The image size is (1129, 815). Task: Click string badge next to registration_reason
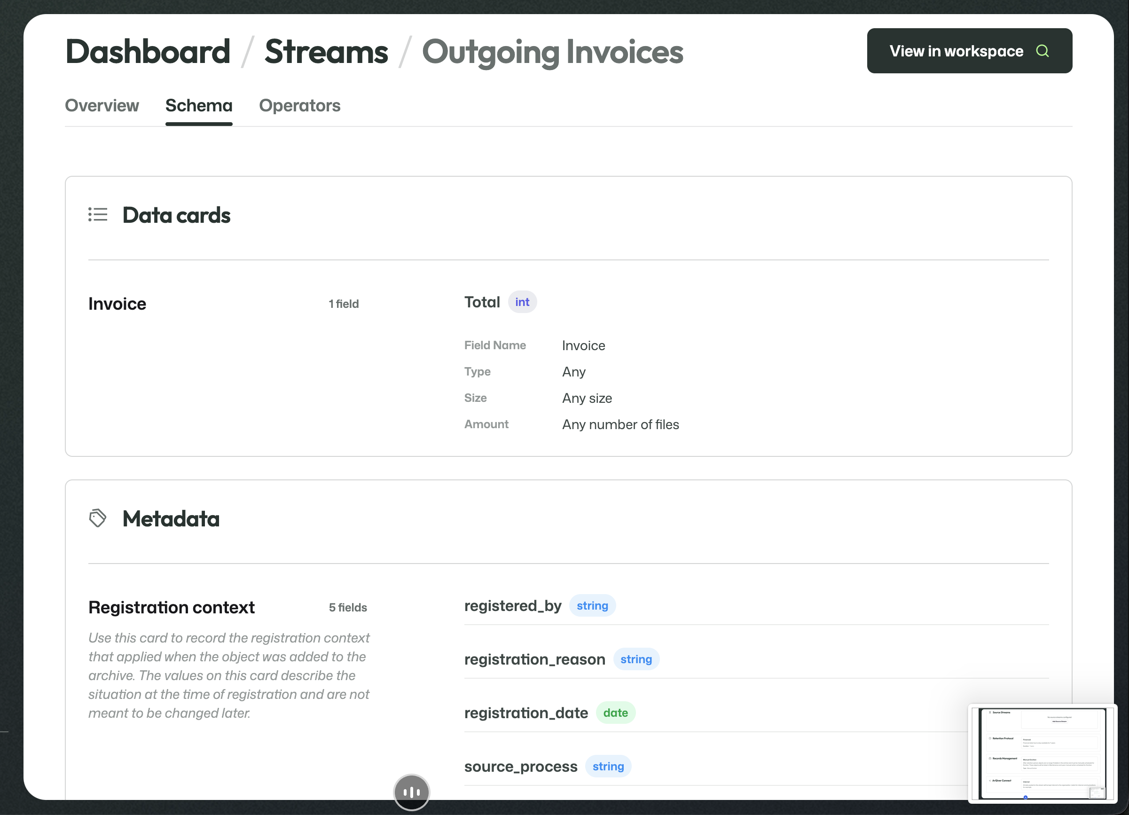(x=636, y=659)
